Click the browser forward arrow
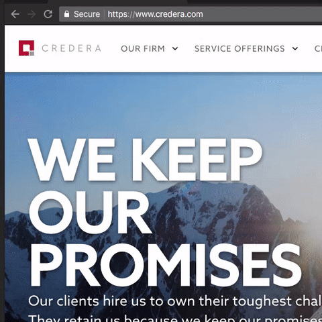The image size is (322, 322). click(32, 14)
